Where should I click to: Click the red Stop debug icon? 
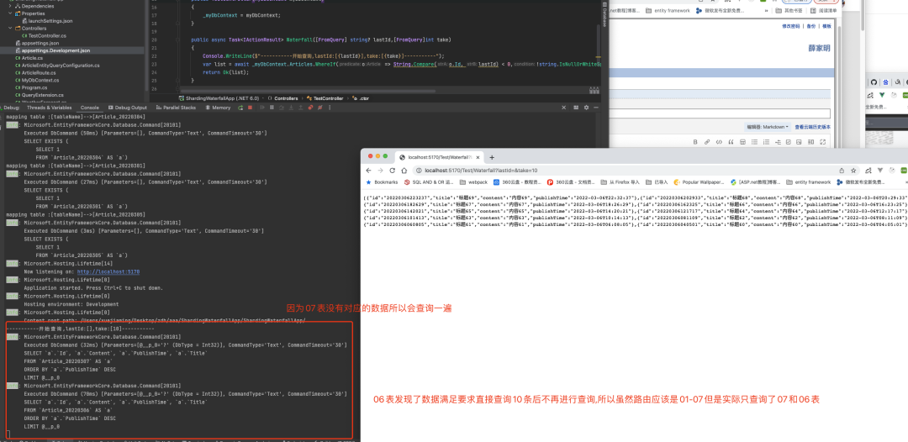coord(251,107)
